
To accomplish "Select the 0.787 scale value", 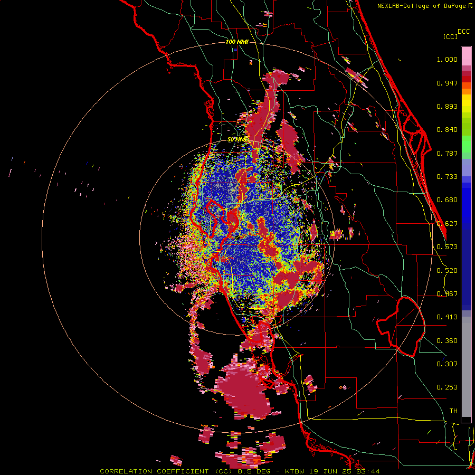I will (447, 153).
